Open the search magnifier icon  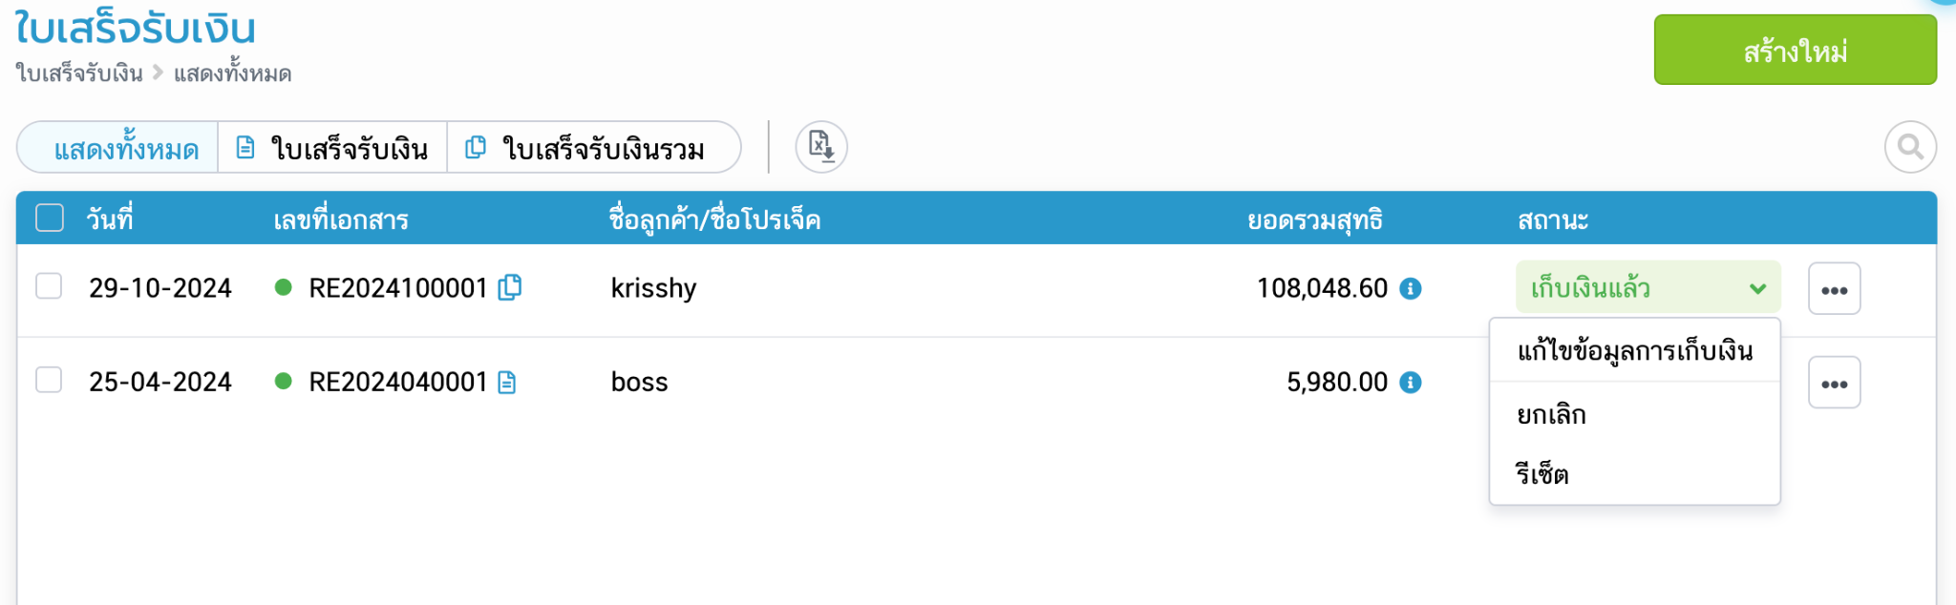click(x=1910, y=147)
